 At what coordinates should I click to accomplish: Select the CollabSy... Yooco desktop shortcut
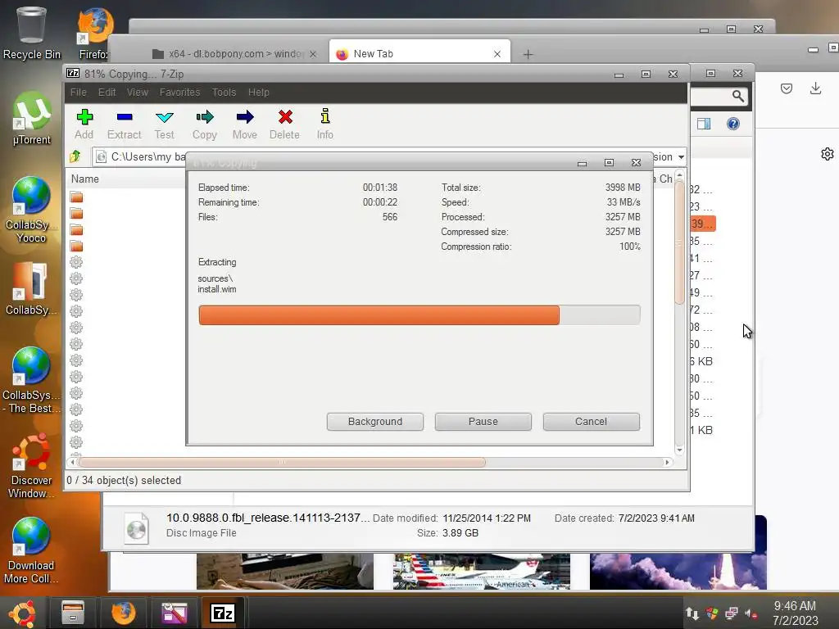(31, 210)
